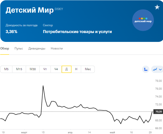
Task: Click the 76,00 price axis label
Action: (158, 89)
